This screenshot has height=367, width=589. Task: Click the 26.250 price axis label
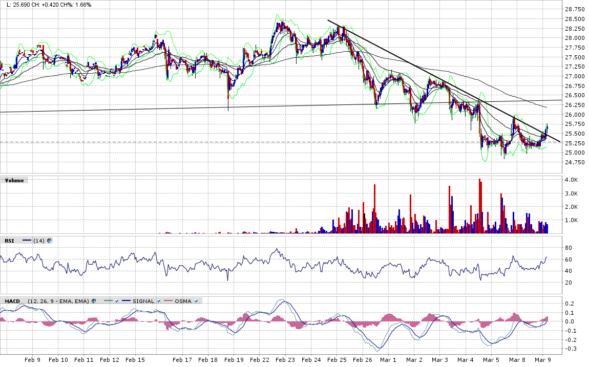pos(575,105)
